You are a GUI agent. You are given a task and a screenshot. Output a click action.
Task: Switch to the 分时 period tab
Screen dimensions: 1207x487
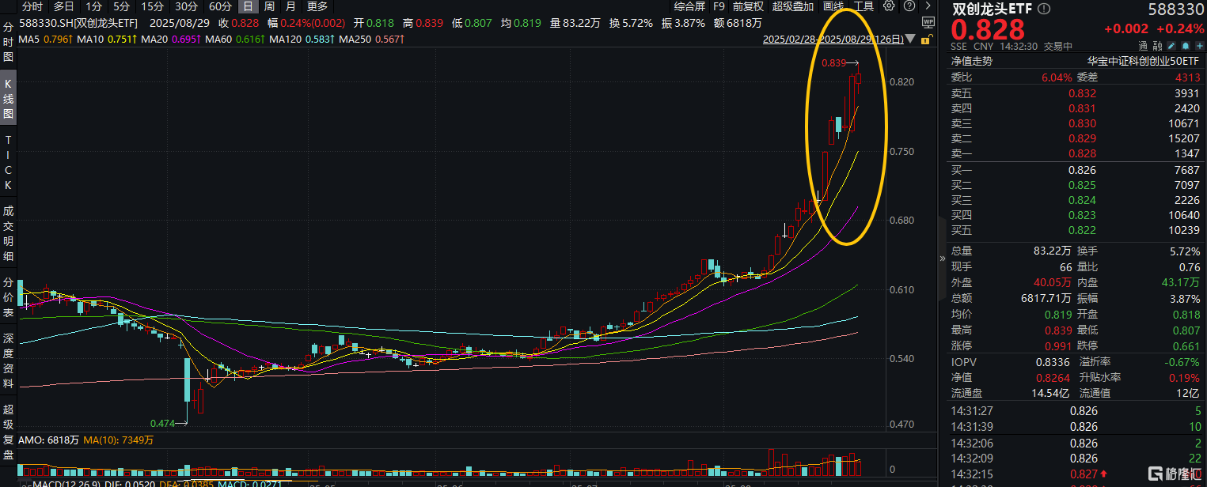pyautogui.click(x=32, y=6)
